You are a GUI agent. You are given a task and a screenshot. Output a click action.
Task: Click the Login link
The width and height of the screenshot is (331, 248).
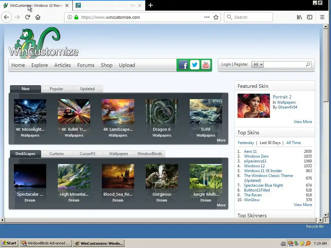226,64
